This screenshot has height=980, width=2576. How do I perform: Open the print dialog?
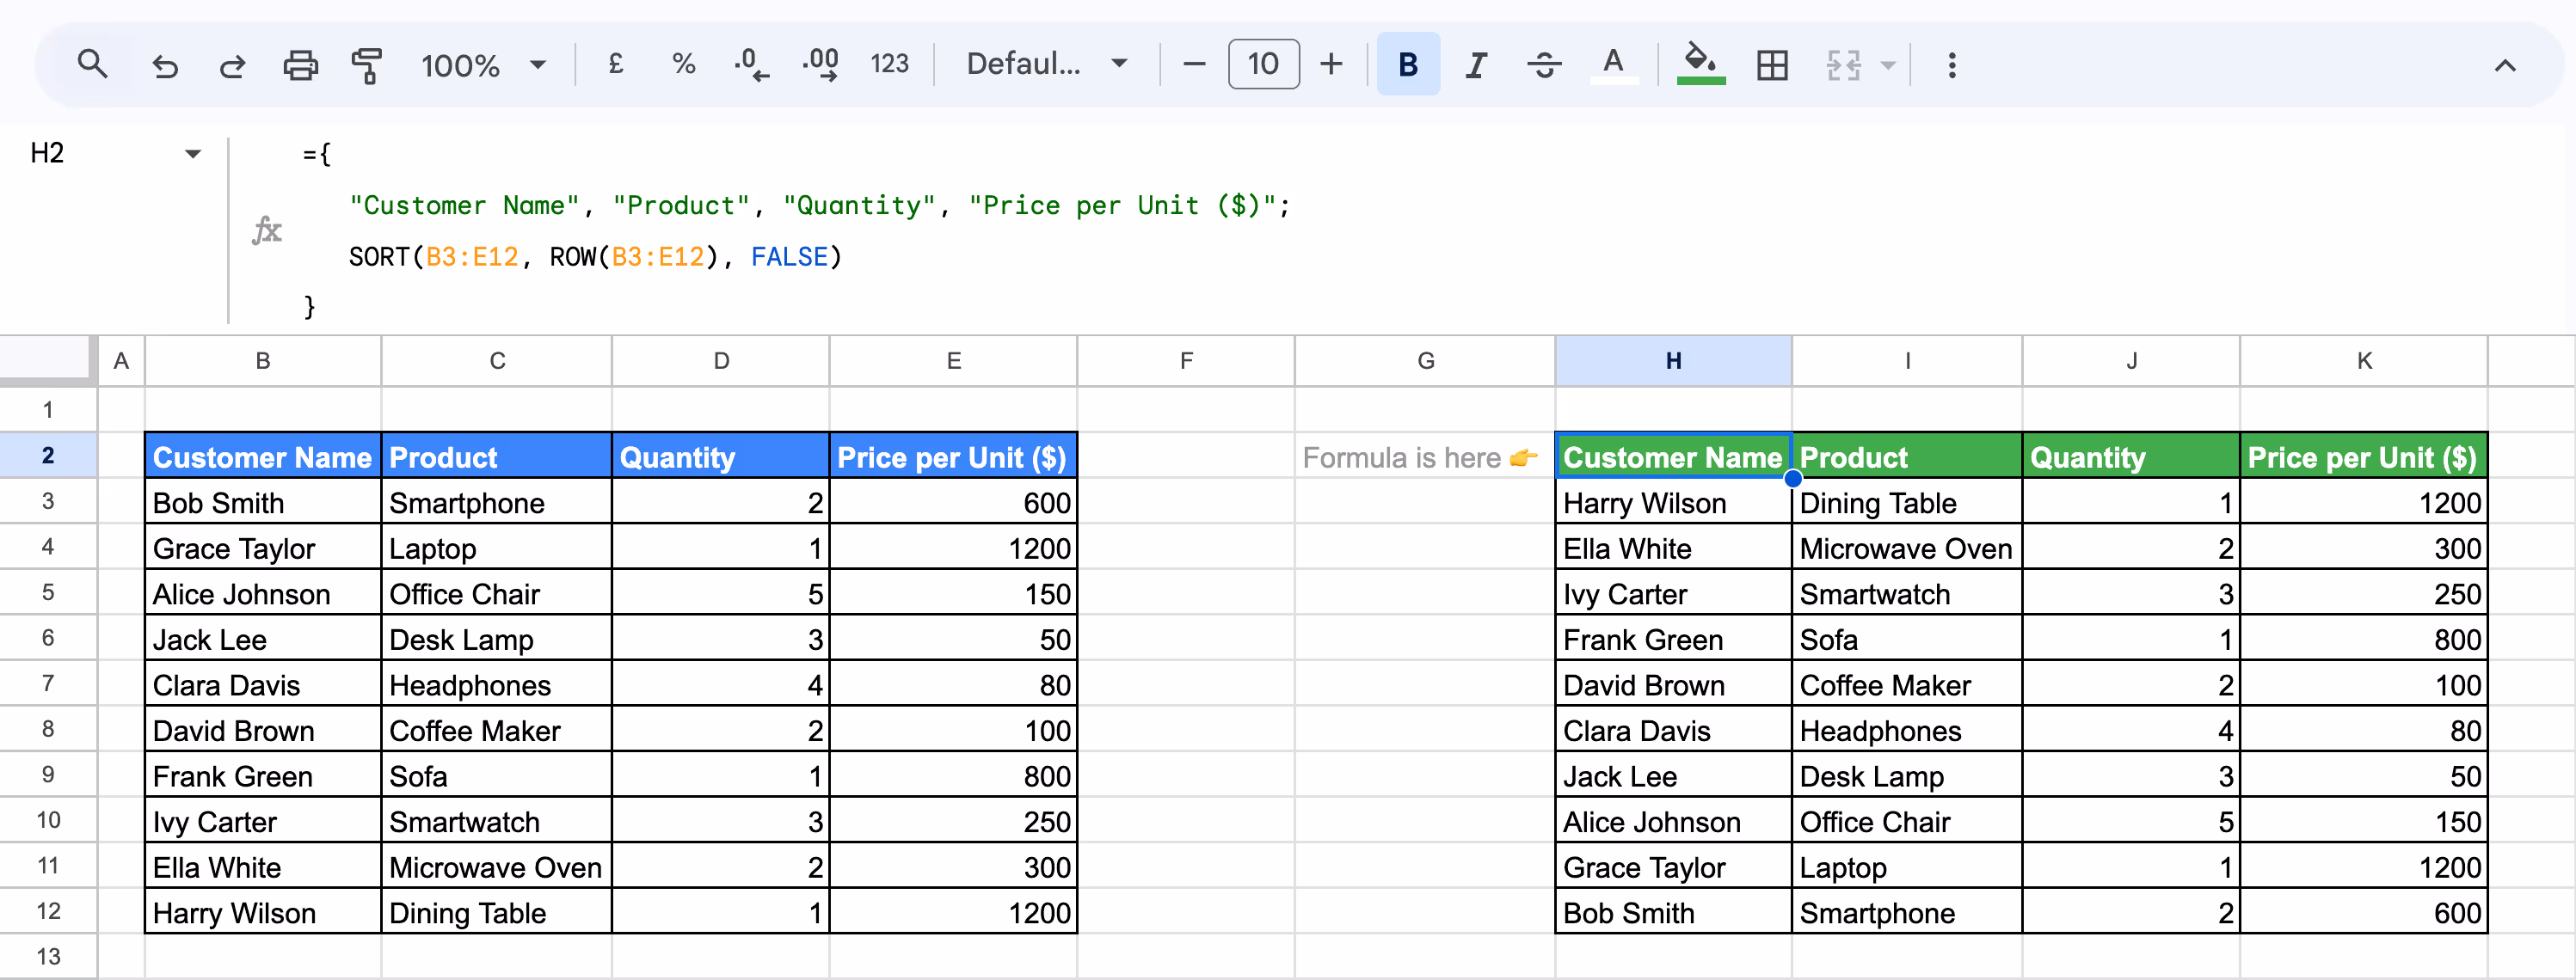tap(300, 64)
